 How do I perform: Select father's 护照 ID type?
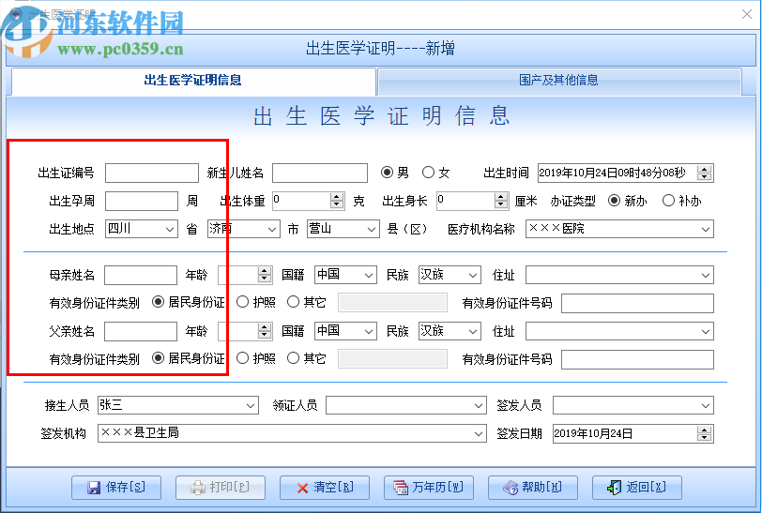tap(242, 358)
